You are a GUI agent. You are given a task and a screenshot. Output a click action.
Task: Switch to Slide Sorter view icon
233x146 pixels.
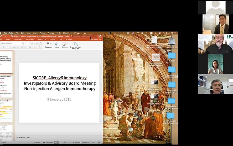[x=61, y=143]
